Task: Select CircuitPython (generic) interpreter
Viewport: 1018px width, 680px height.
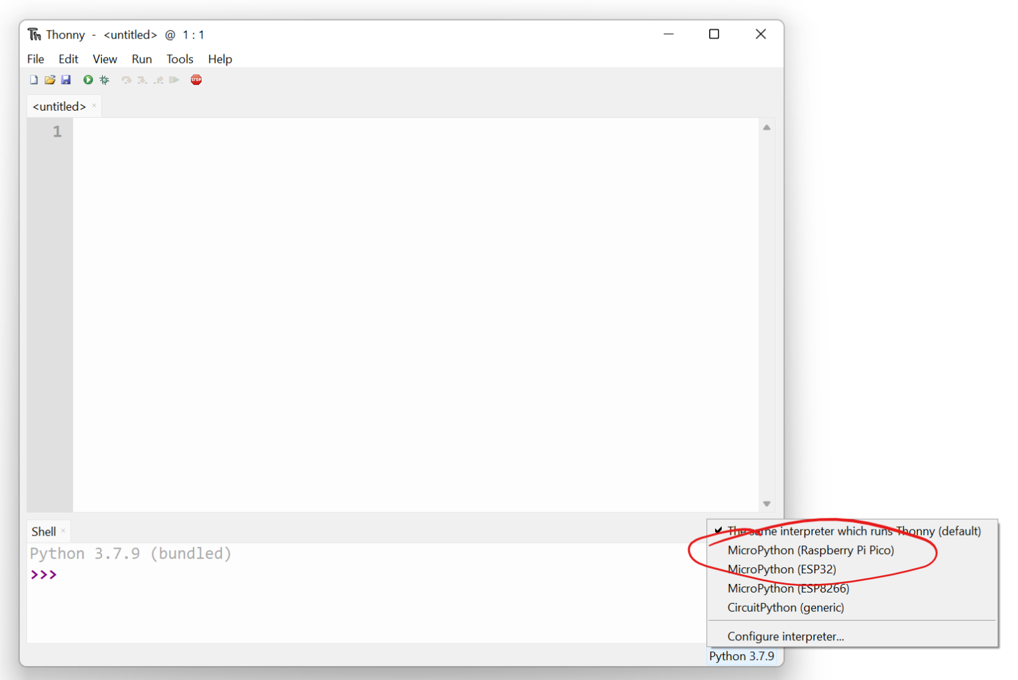Action: point(785,607)
